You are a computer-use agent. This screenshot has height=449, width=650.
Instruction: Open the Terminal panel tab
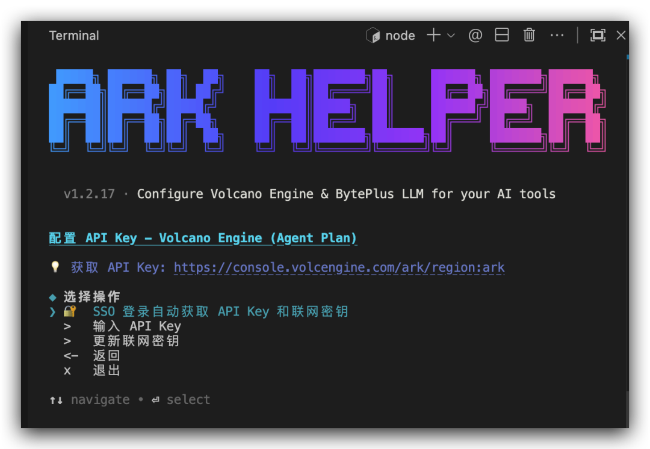(x=74, y=35)
